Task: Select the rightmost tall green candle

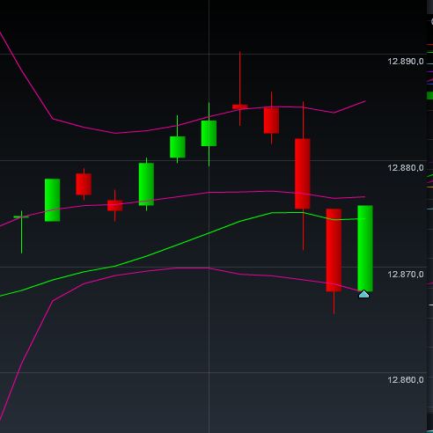Action: (365, 248)
